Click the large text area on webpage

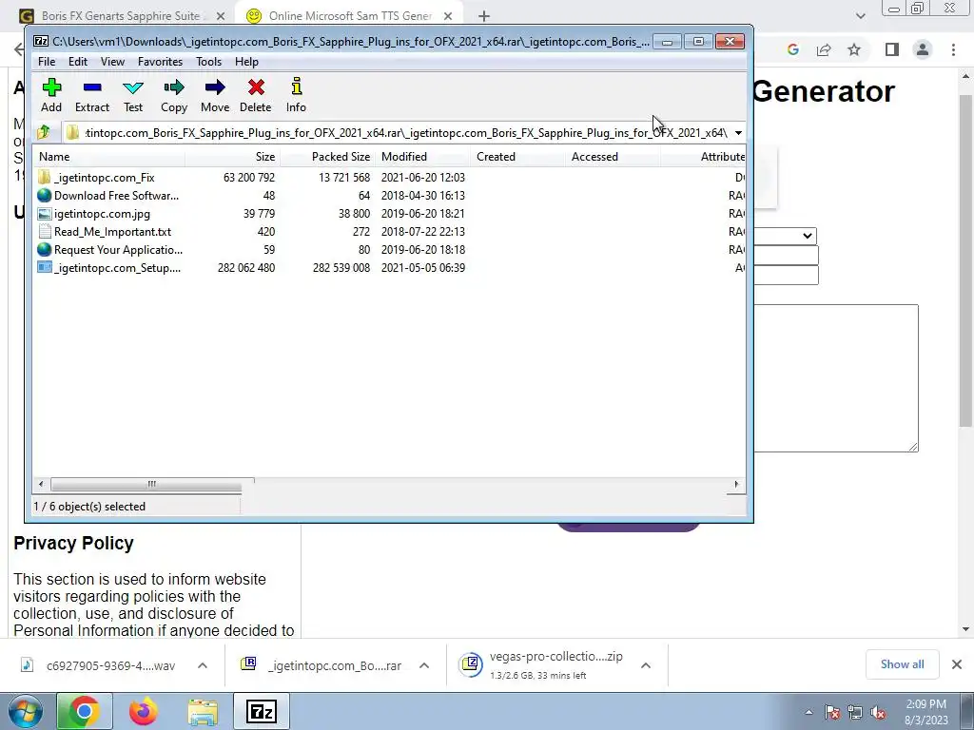(836, 378)
